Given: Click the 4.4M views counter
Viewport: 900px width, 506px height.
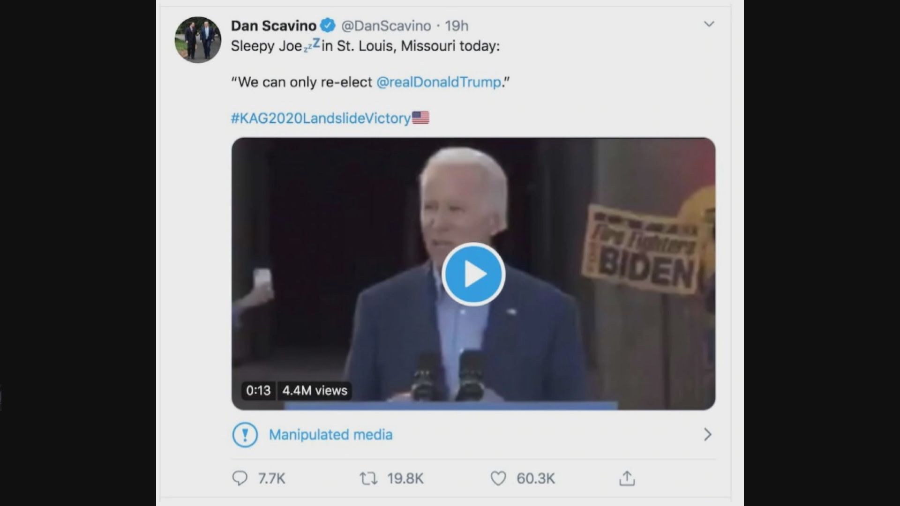Looking at the screenshot, I should 315,390.
